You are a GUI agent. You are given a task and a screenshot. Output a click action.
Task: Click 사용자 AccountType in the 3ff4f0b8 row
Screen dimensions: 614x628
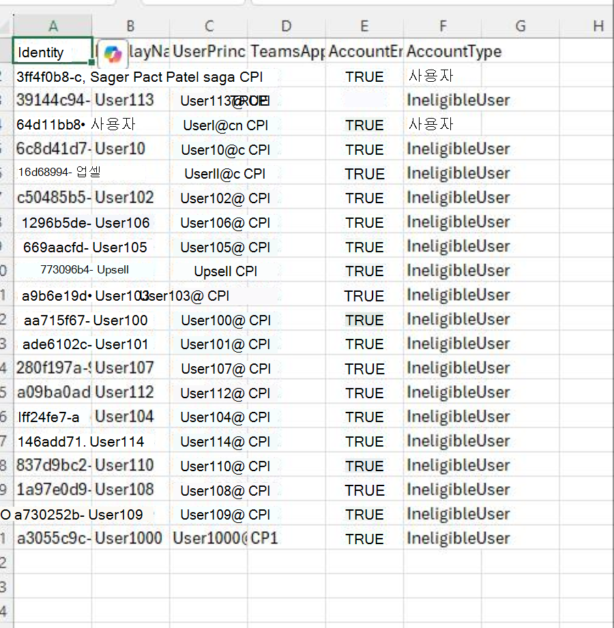tap(431, 76)
